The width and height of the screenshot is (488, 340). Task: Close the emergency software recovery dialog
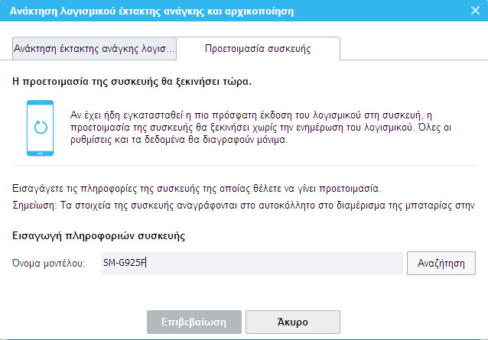point(475,11)
